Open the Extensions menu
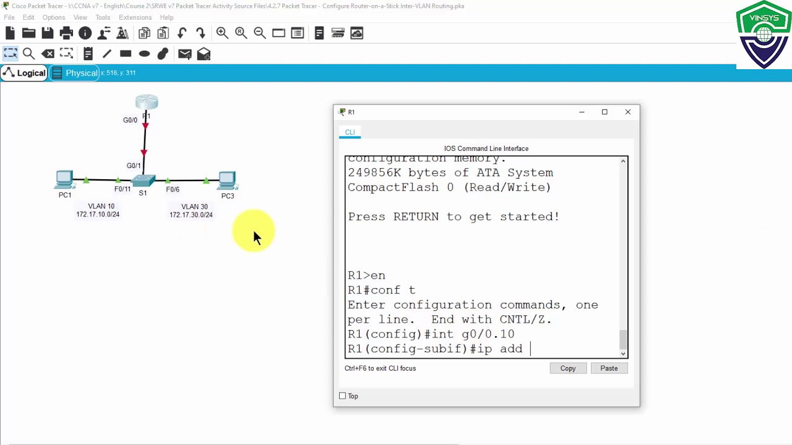 135,17
